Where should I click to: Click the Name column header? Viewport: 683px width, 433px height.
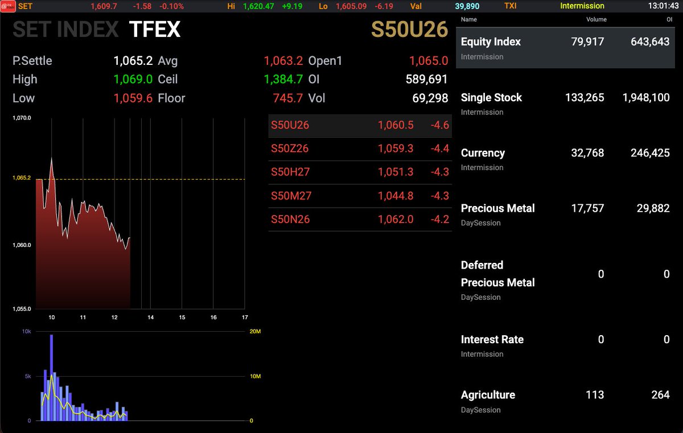pos(469,19)
